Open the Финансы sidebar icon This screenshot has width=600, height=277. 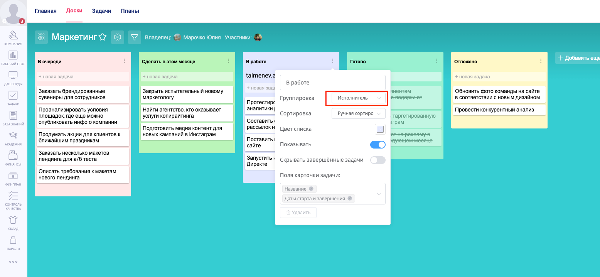point(13,158)
